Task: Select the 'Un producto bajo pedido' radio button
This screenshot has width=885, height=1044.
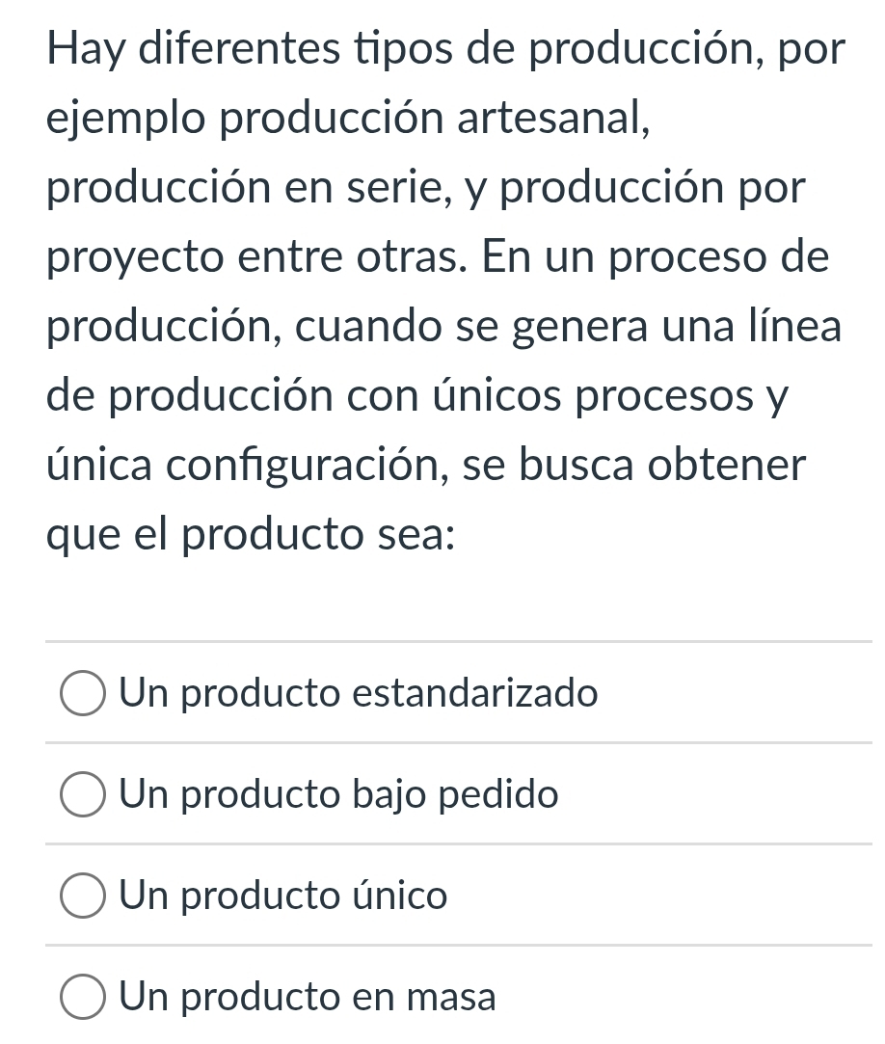Action: 83,794
